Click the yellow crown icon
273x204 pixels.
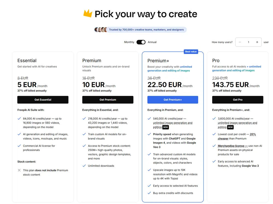88,13
